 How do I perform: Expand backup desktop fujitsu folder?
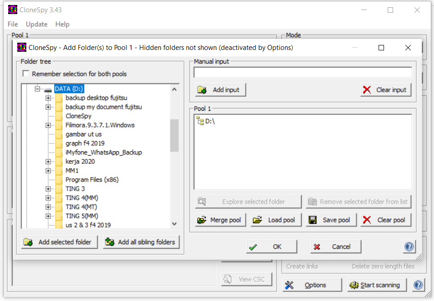point(48,98)
